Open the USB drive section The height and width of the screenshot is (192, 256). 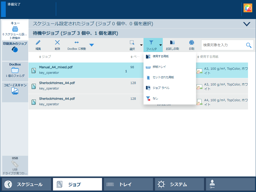click(x=15, y=166)
